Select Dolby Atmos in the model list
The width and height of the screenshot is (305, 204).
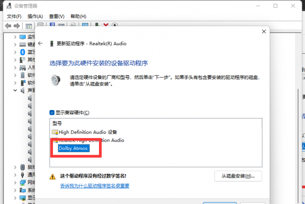point(73,148)
